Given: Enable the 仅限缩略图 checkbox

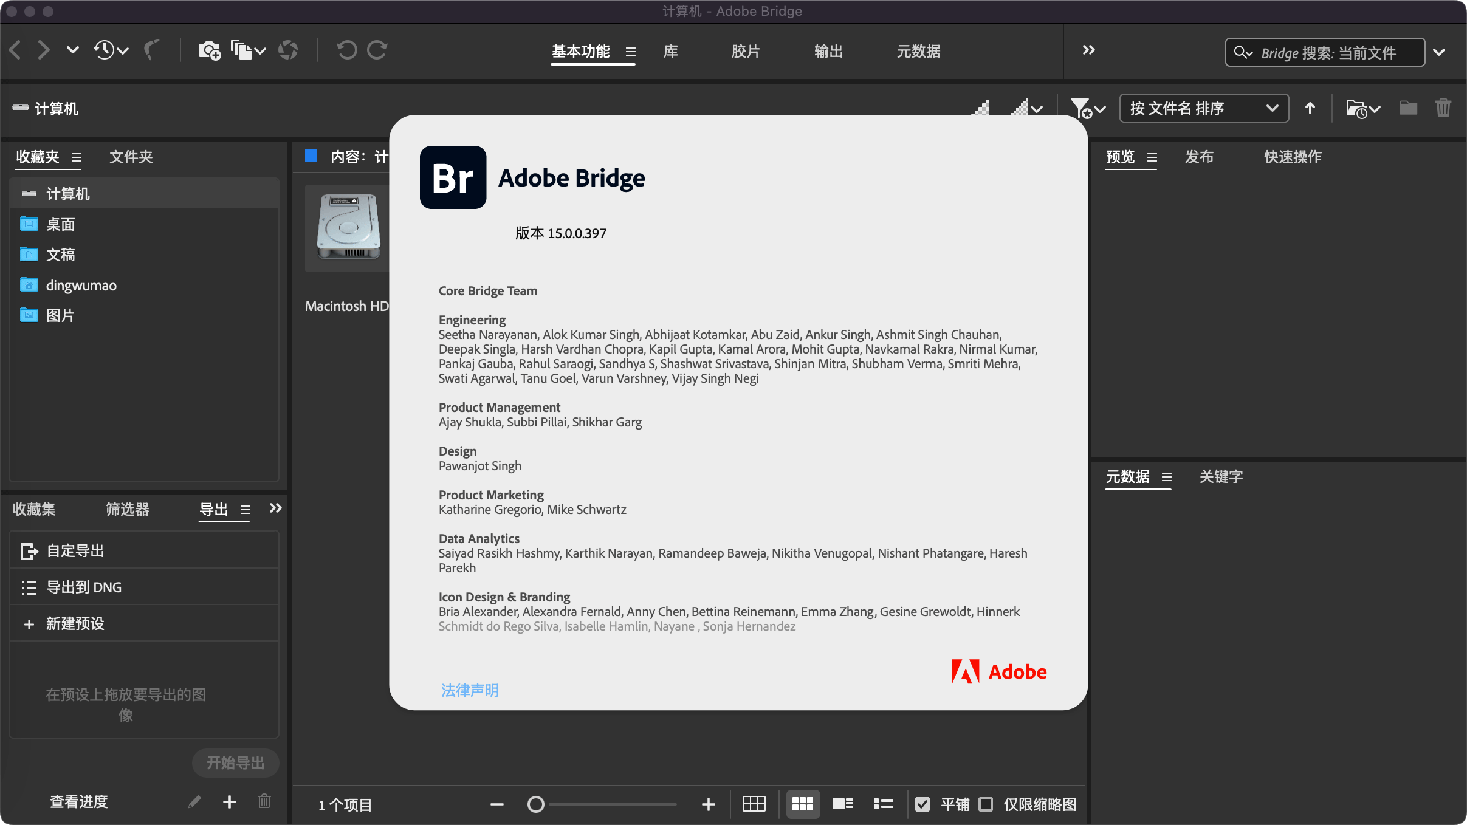Looking at the screenshot, I should [986, 804].
